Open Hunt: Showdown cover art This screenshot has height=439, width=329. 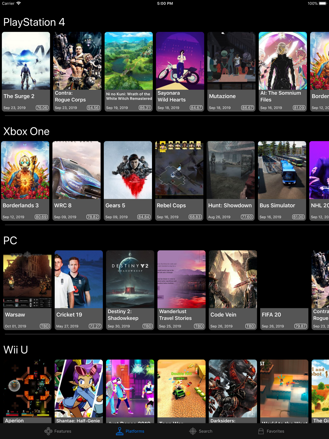(x=231, y=170)
